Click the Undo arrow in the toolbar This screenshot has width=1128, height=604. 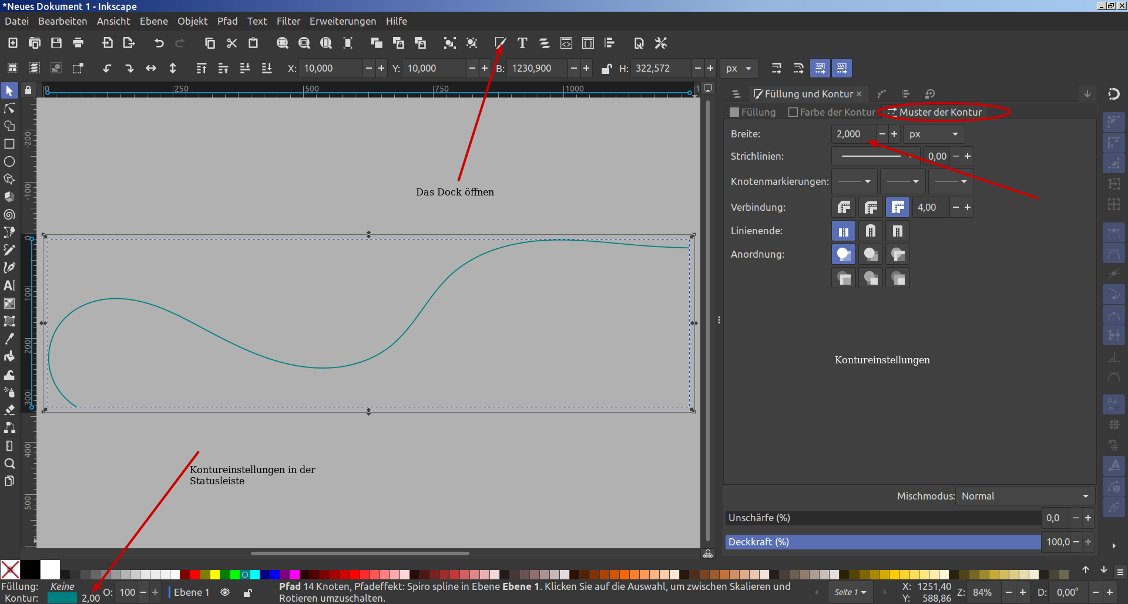[159, 43]
